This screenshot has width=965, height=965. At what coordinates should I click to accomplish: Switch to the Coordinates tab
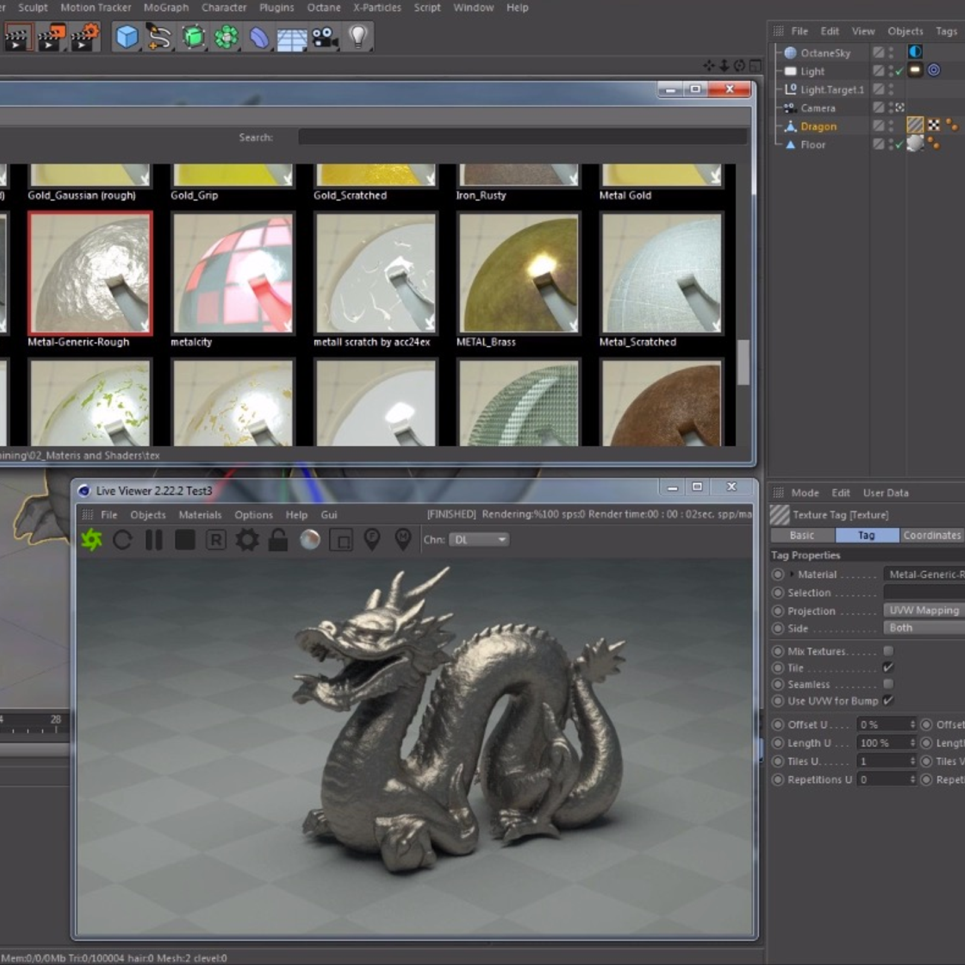[932, 535]
